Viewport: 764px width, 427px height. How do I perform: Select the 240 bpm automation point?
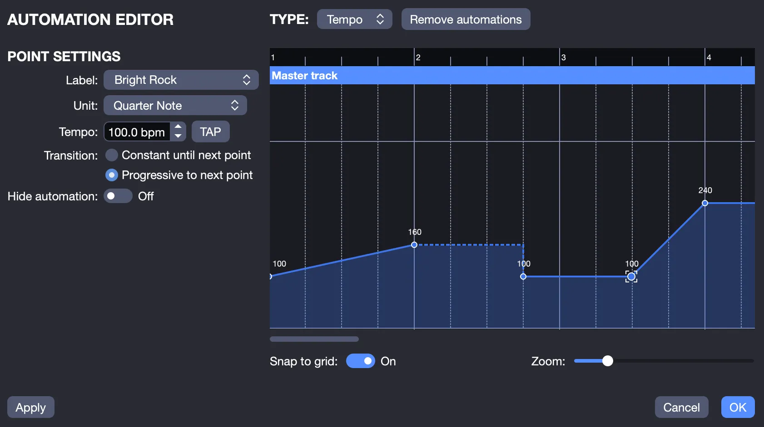tap(705, 203)
